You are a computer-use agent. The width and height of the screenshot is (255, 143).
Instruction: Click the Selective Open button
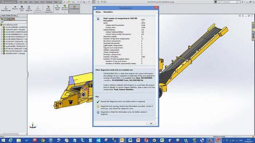[57, 8]
